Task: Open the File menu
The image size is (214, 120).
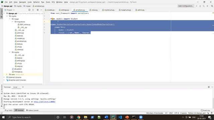Action: pos(6,2)
